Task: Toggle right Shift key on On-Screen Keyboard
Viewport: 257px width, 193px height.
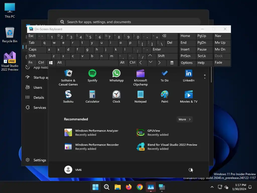Action: tap(167, 56)
